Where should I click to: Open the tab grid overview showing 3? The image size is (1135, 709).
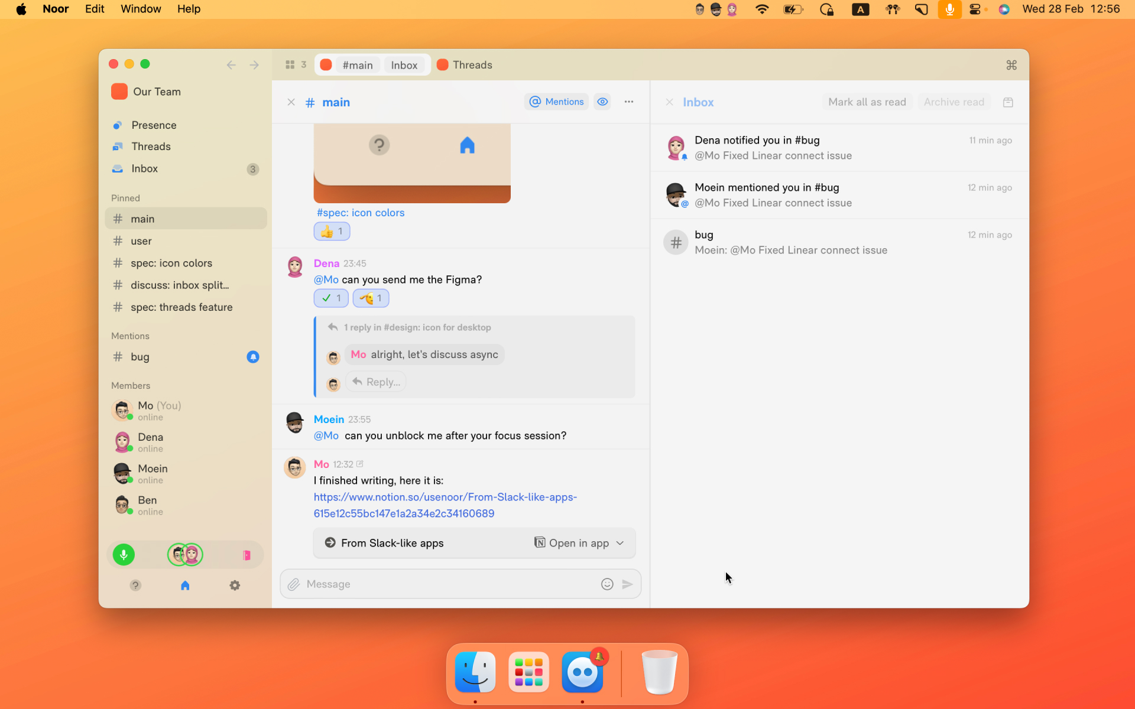click(296, 65)
